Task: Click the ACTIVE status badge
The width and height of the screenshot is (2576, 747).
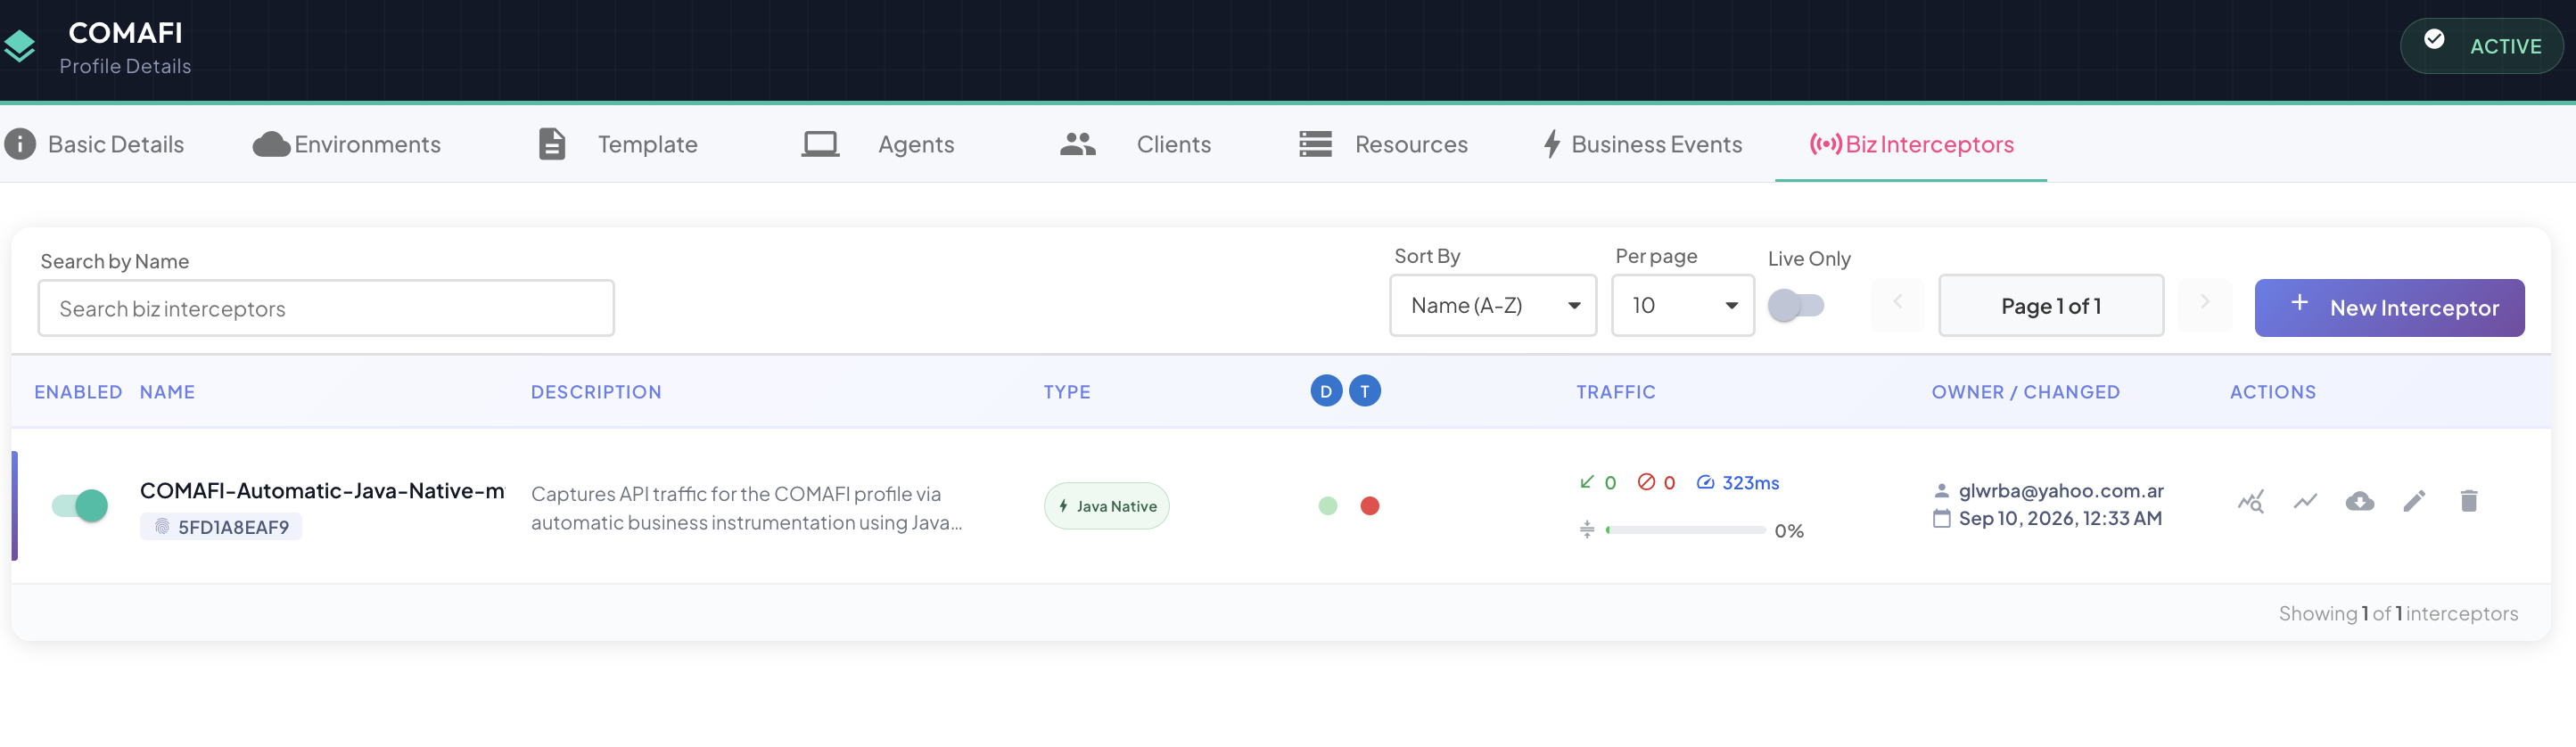Action: coord(2481,46)
